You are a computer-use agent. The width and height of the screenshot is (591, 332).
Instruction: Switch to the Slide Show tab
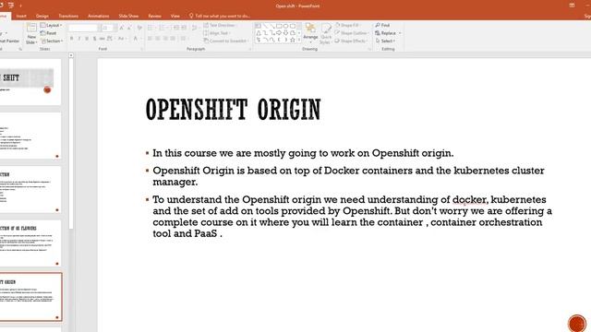click(x=128, y=17)
